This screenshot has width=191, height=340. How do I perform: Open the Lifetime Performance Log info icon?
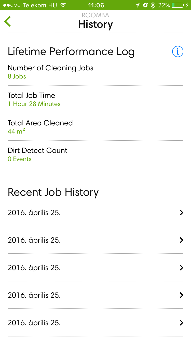pyautogui.click(x=178, y=52)
